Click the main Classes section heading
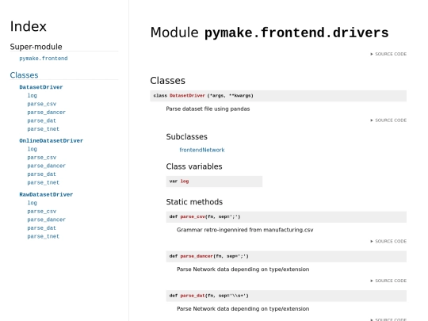The height and width of the screenshot is (321, 428). tap(167, 81)
